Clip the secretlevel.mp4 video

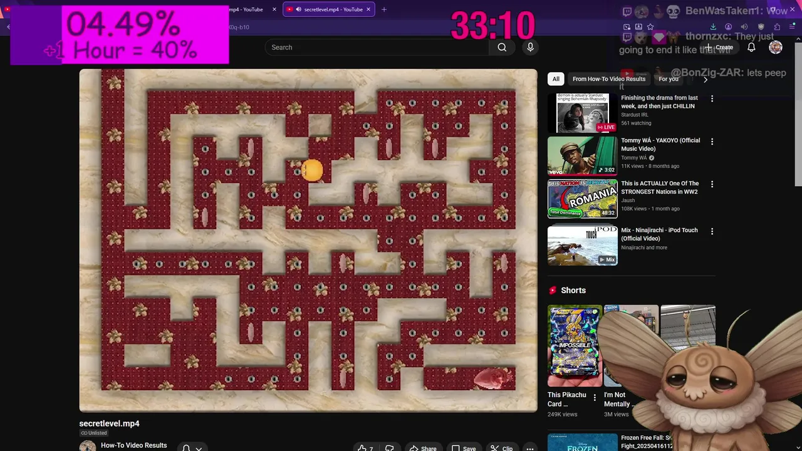pos(502,448)
